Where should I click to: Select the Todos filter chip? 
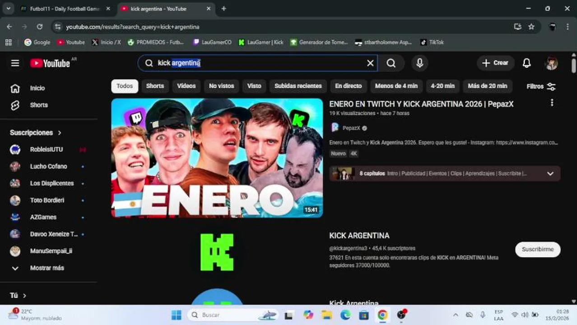click(x=125, y=86)
